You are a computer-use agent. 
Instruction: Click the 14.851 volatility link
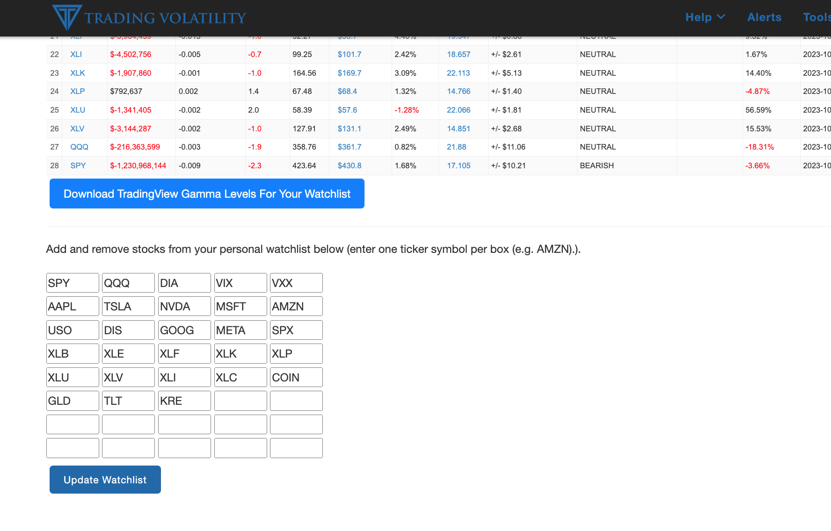[459, 129]
